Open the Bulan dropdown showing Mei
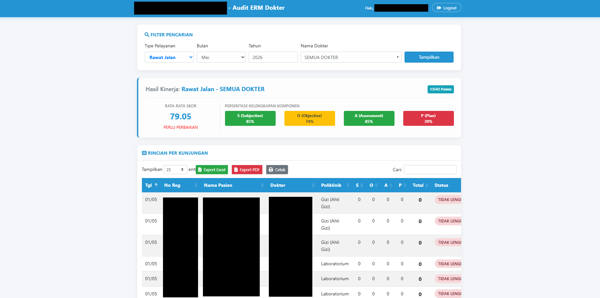The image size is (600, 298). point(221,57)
